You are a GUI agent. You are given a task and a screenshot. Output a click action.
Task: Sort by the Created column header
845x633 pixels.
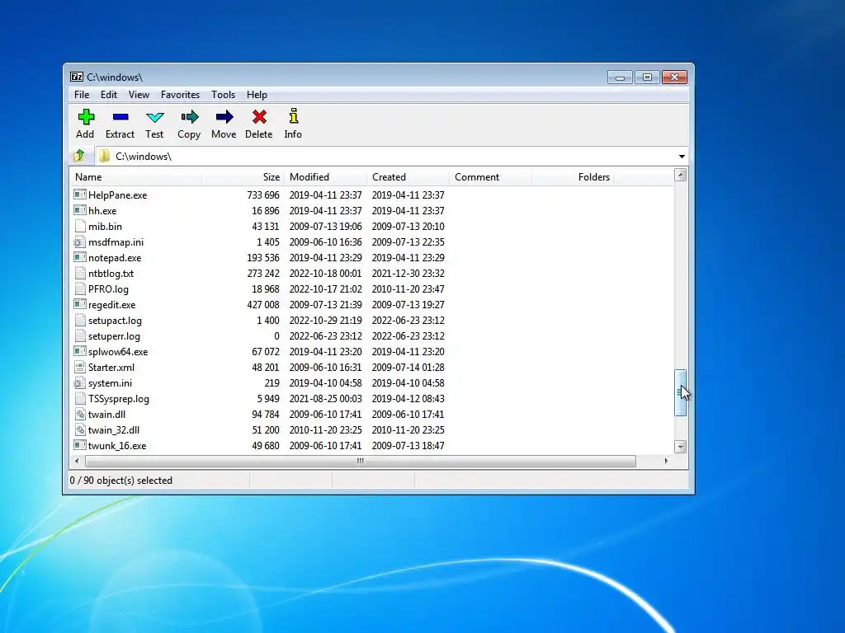click(x=408, y=177)
